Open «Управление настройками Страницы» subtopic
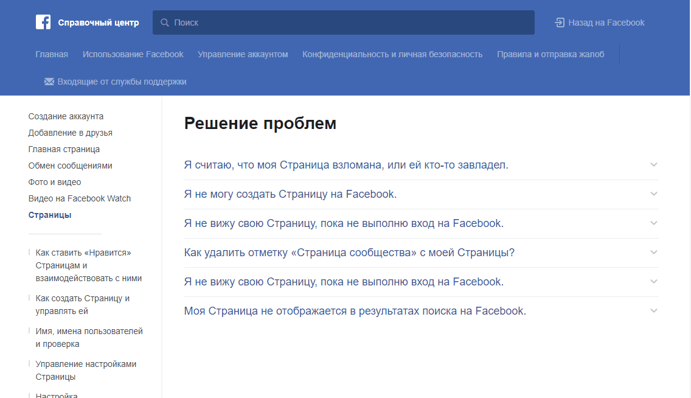This screenshot has width=691, height=398. point(86,370)
